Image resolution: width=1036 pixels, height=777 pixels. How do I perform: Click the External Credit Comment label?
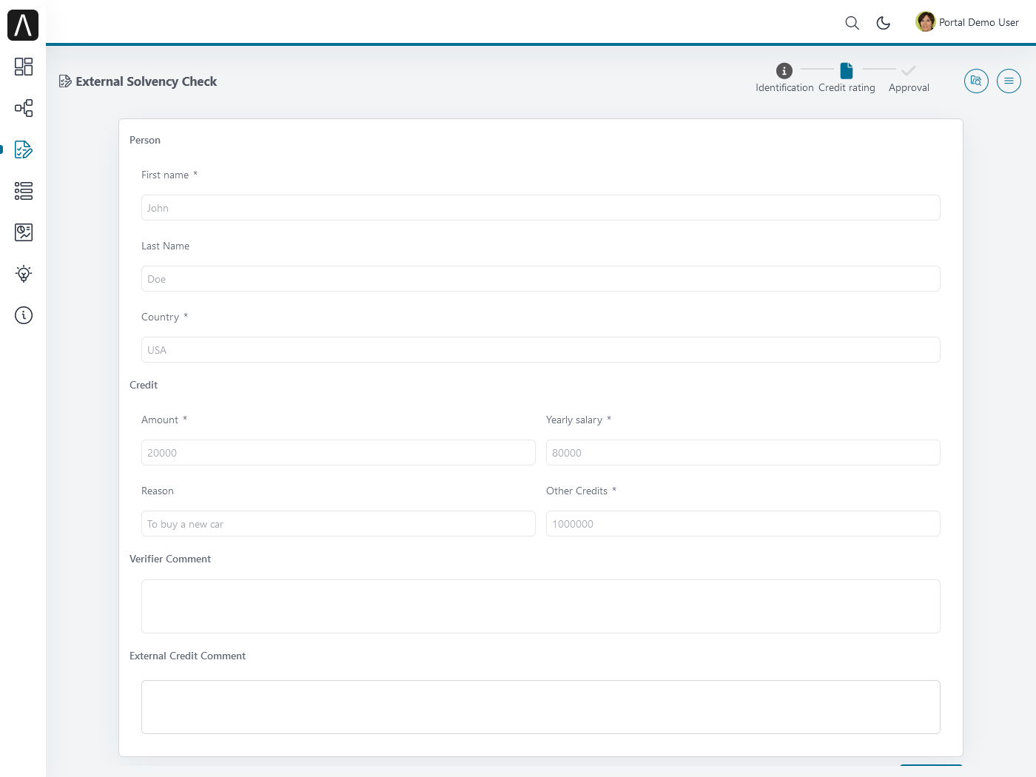coord(187,656)
